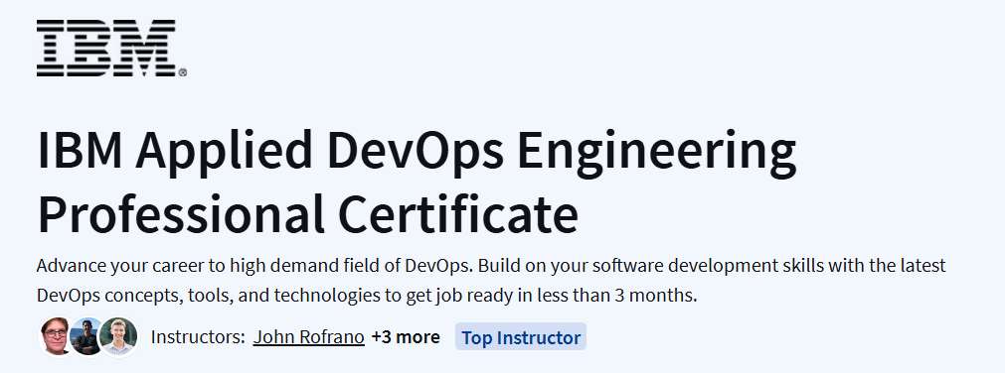Screen dimensions: 1005x373
Task: Click the 'Instructors:' label
Action: pos(198,336)
